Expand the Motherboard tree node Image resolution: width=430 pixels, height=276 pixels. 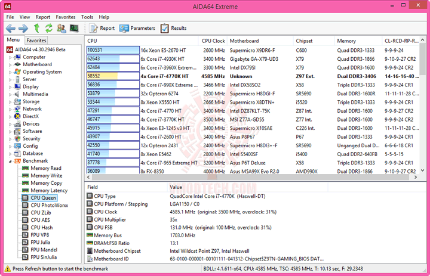pyautogui.click(x=10, y=65)
